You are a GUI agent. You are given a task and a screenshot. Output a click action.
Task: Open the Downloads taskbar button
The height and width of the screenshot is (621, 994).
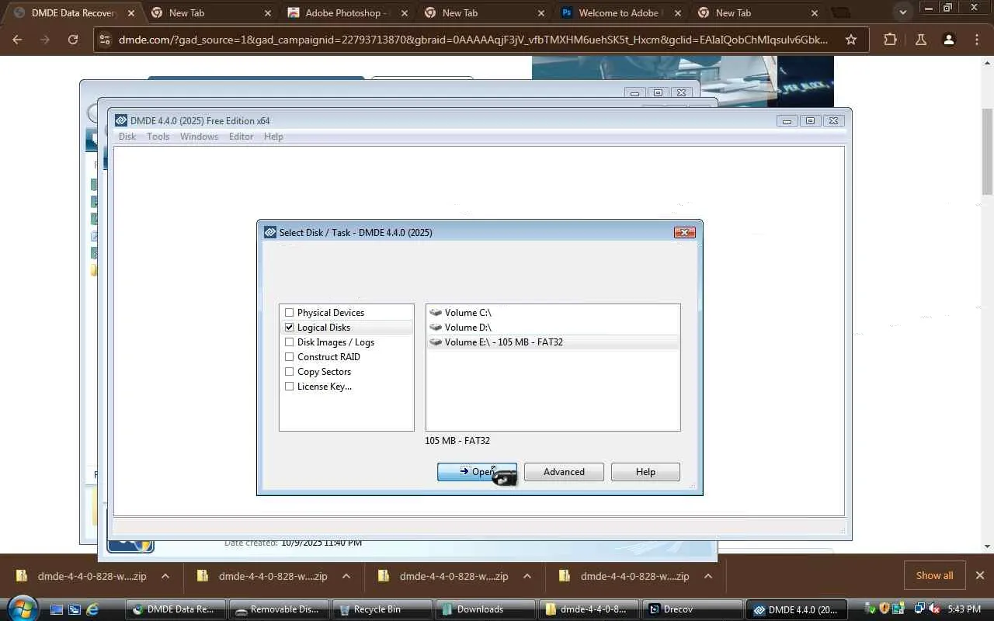[485, 609]
